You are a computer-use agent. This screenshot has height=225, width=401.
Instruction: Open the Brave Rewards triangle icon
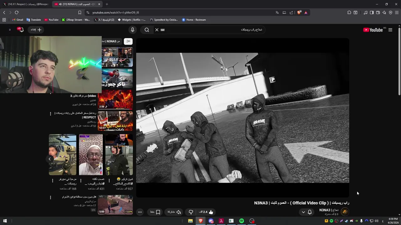(x=306, y=12)
